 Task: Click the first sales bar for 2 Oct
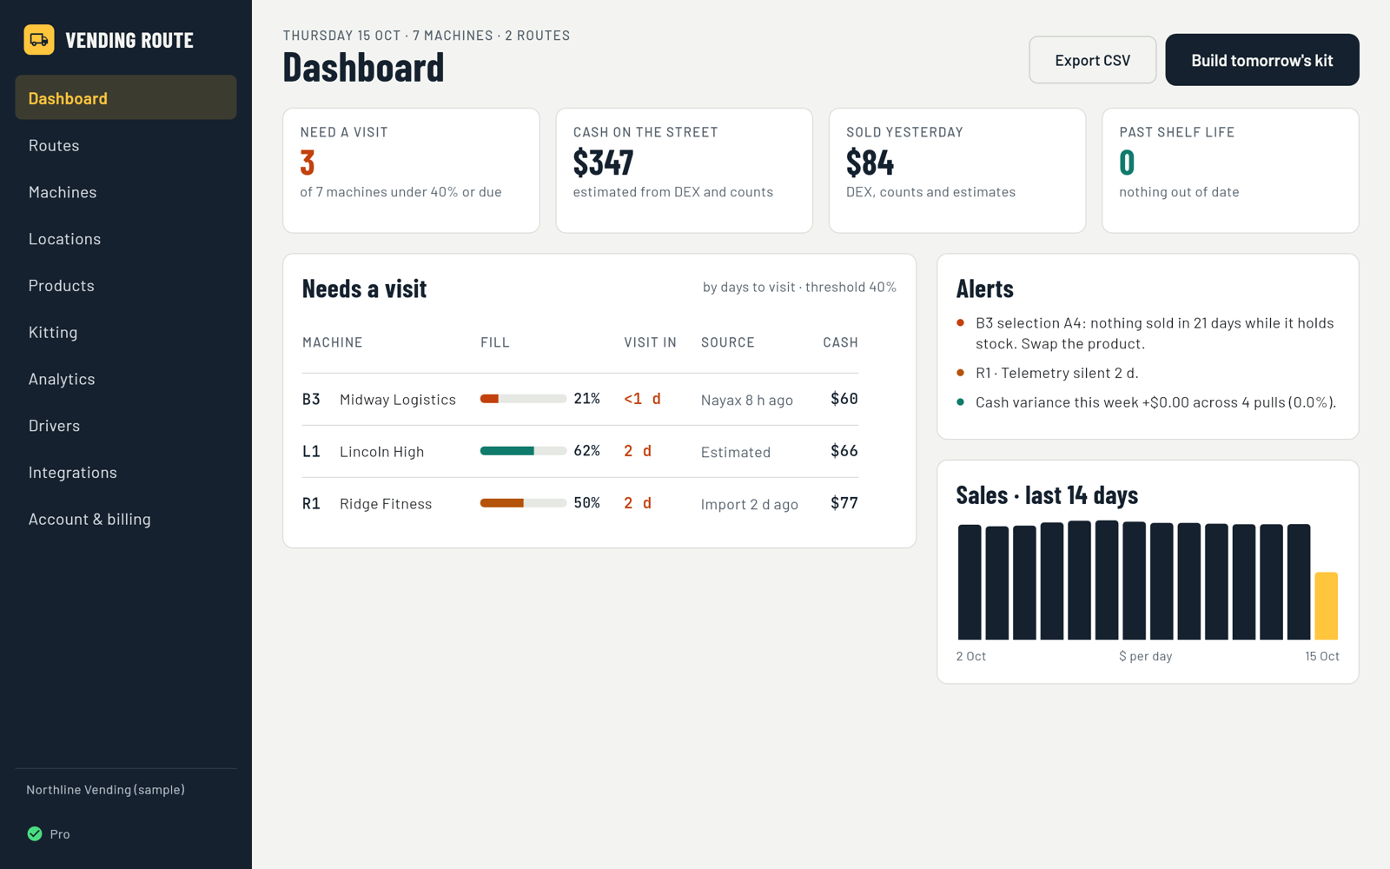(x=970, y=582)
